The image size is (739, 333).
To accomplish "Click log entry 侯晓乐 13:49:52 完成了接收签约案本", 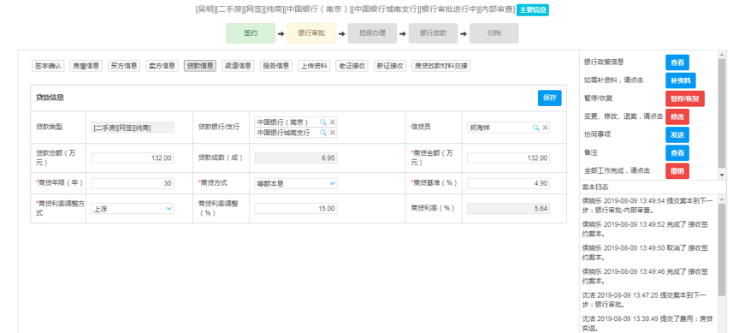I will click(x=644, y=229).
